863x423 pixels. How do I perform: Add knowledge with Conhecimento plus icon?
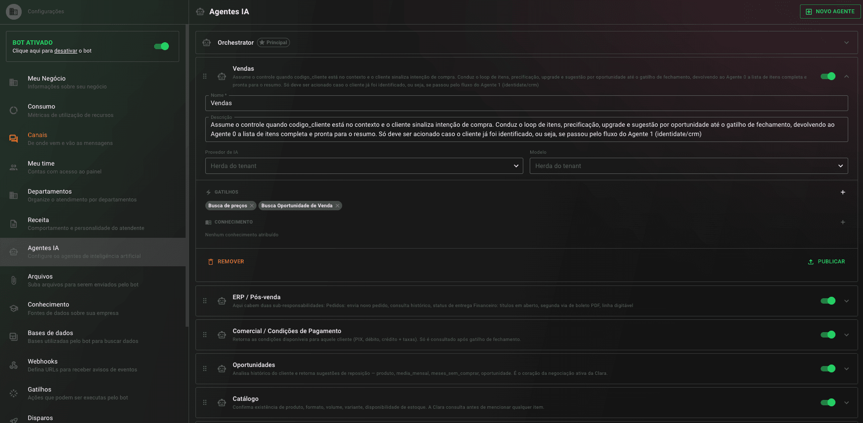tap(843, 222)
